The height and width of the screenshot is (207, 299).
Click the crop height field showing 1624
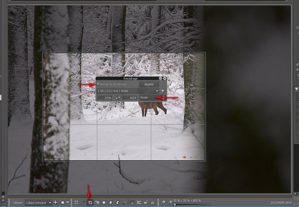click(130, 98)
